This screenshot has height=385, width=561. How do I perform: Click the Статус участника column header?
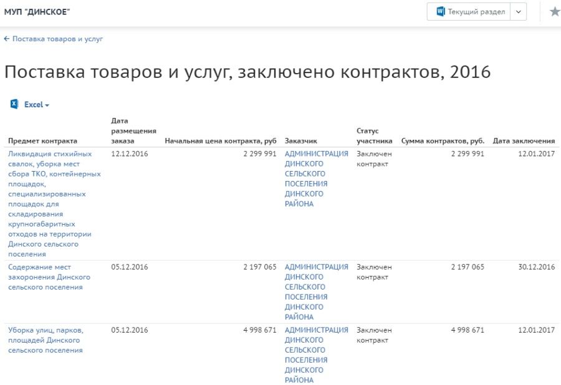pyautogui.click(x=374, y=136)
